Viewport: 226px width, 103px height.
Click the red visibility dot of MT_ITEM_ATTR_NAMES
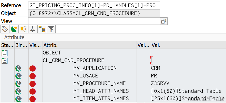[x=33, y=99]
